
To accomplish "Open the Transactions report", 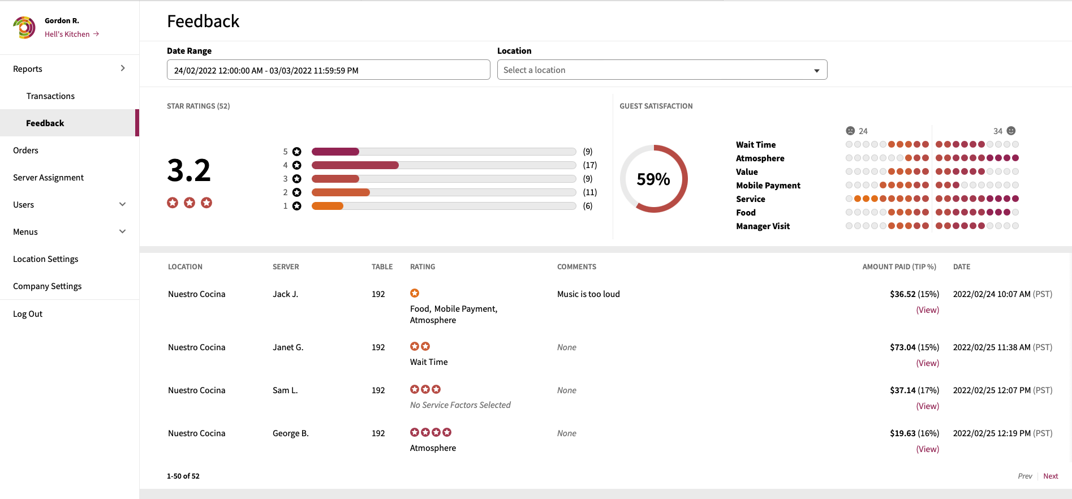I will (50, 96).
